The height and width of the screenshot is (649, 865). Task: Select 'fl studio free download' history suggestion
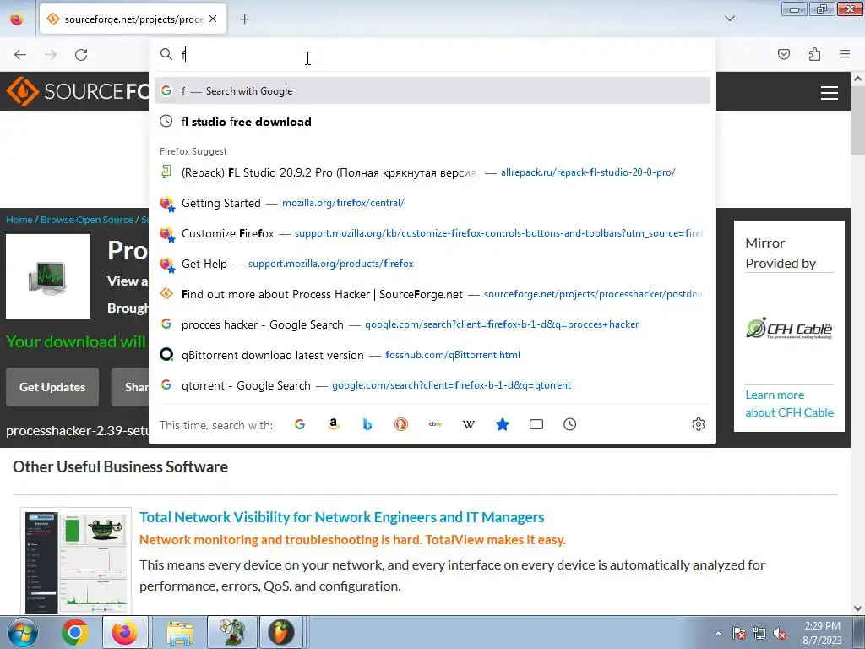coord(432,122)
